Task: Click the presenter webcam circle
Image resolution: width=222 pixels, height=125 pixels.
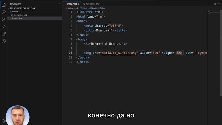Action: point(18,115)
